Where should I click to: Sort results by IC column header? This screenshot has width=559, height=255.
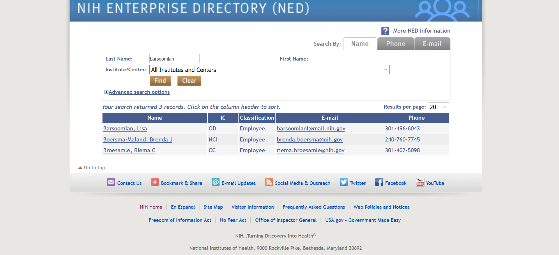(x=223, y=118)
